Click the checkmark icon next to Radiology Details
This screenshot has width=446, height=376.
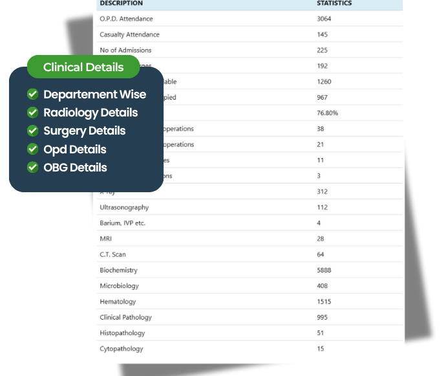[33, 113]
